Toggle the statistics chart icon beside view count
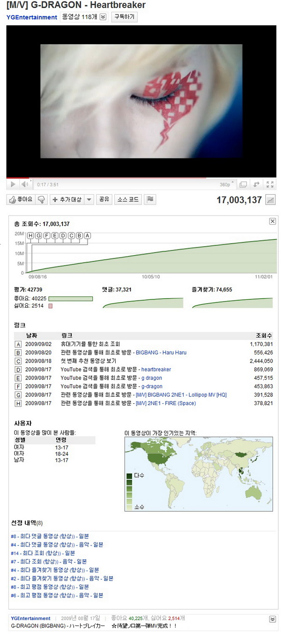Screen dimensions: 281x634 pos(270,200)
